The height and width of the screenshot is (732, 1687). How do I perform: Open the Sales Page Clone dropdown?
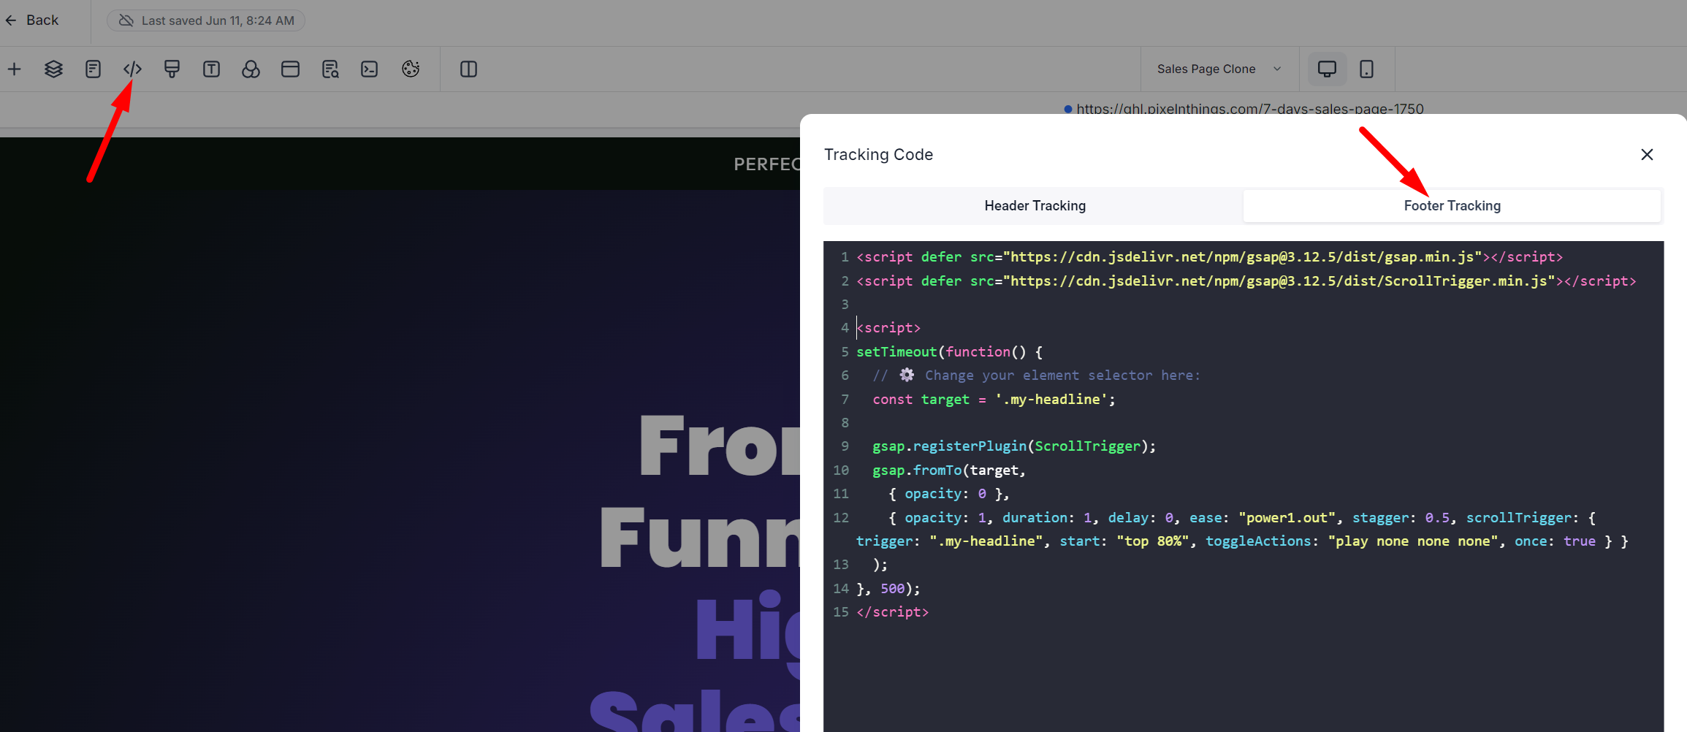[1219, 69]
